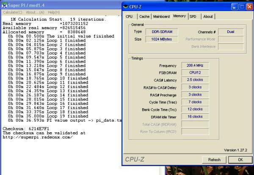Viewport: 254px width, 175px height.
Task: Click the empty Row To Column (tRCD) field
Action: click(195, 131)
